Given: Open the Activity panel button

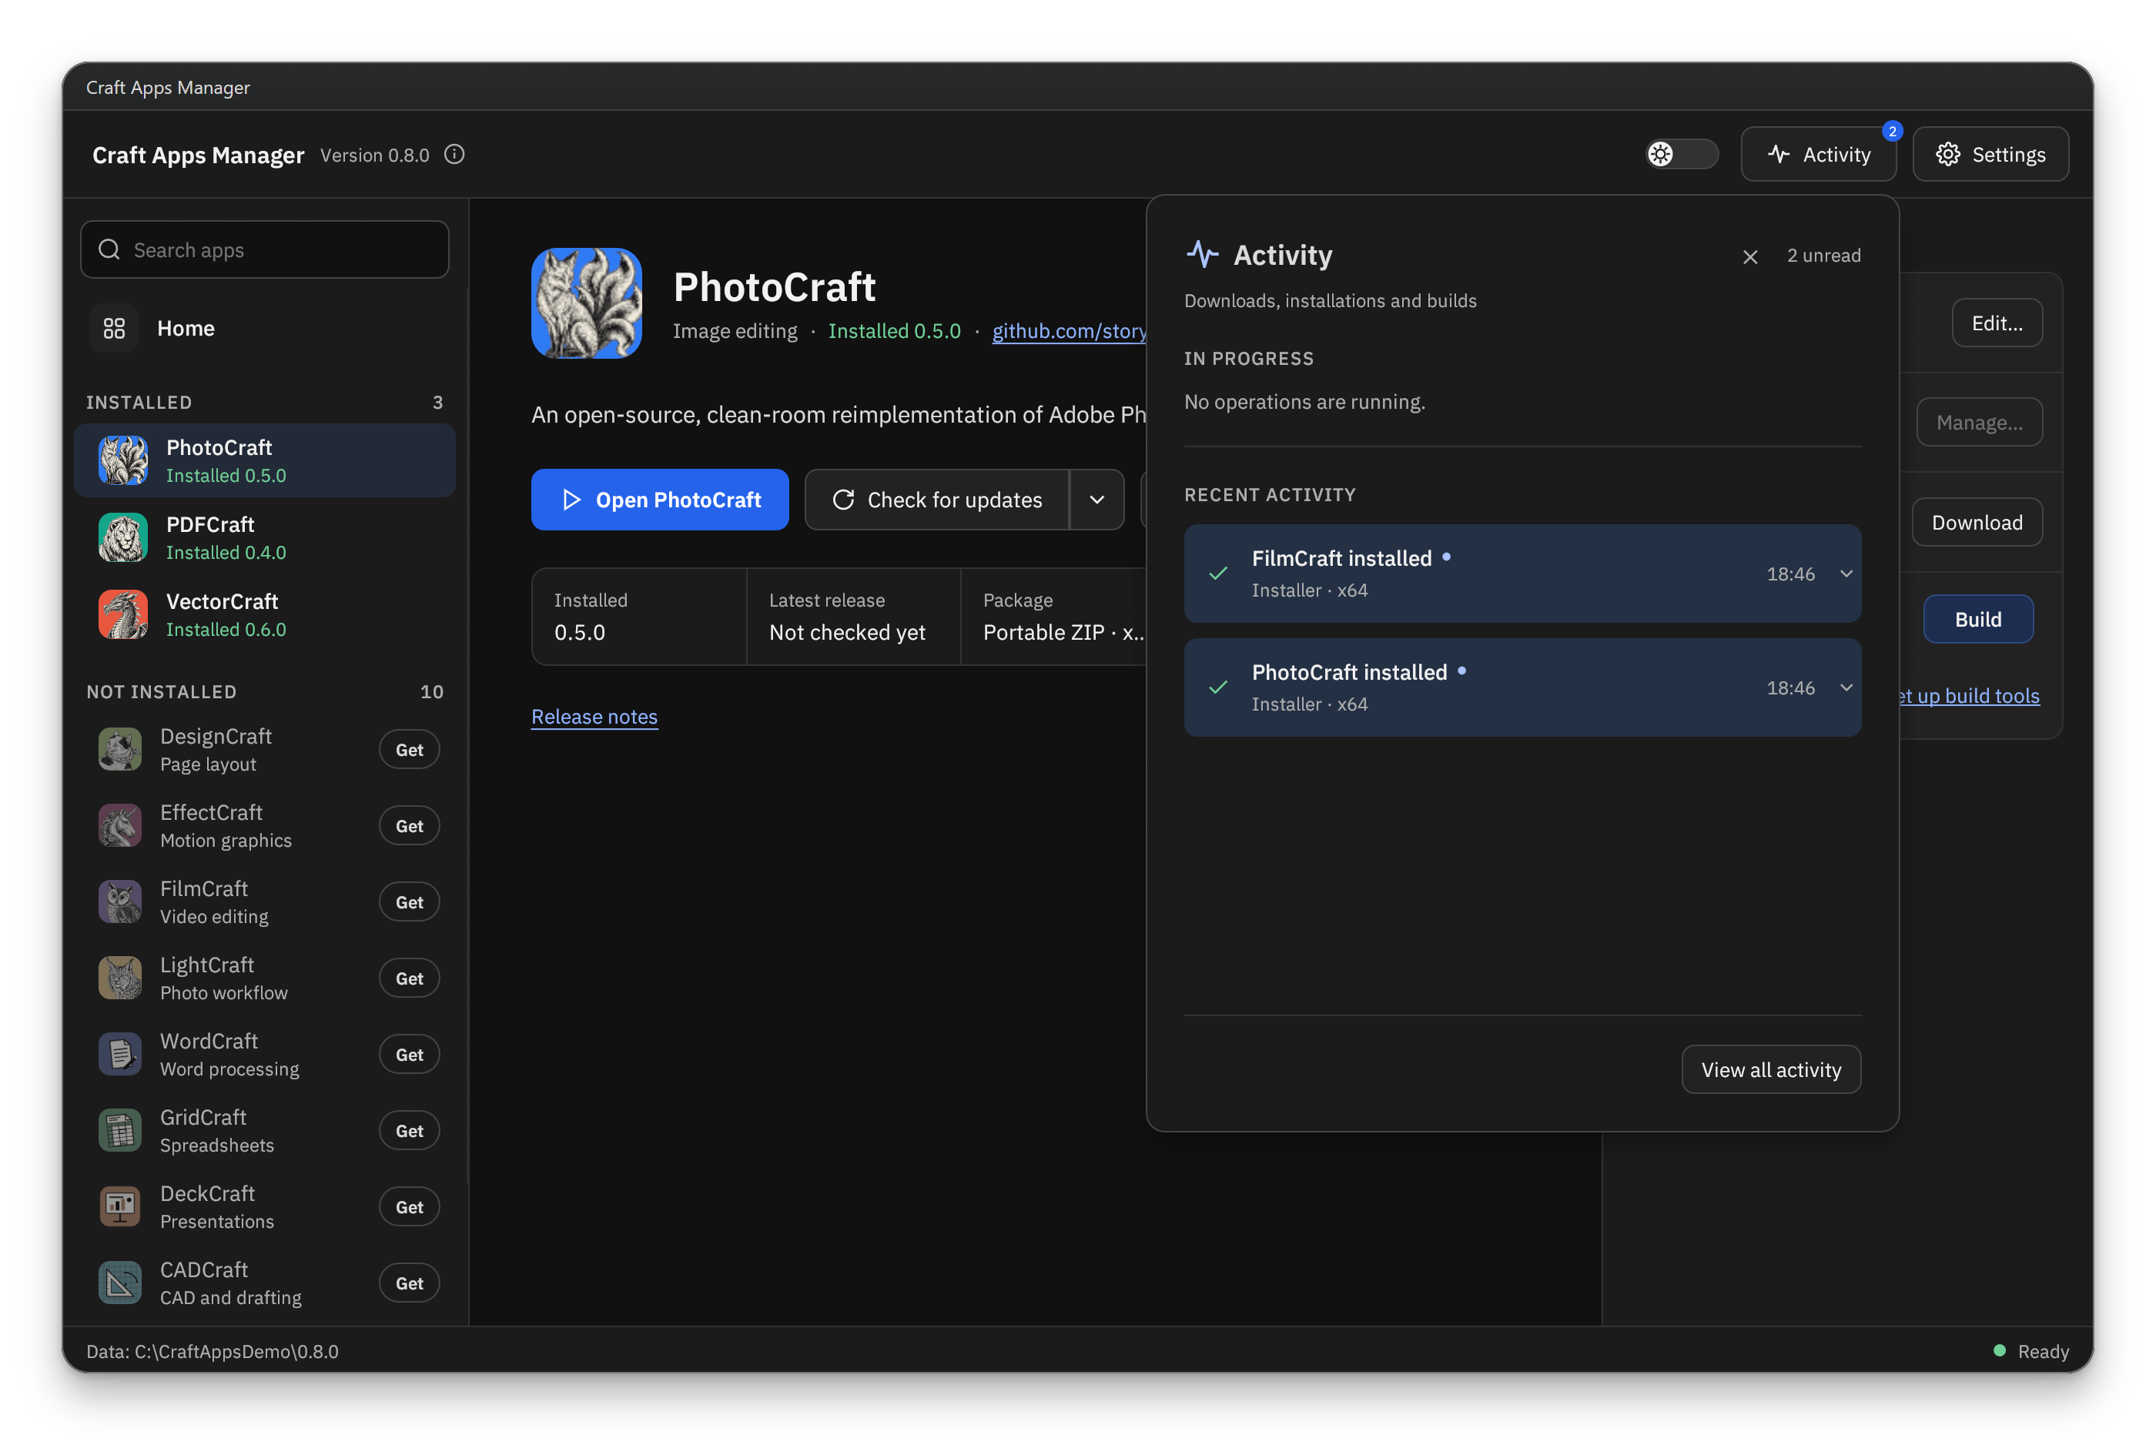Looking at the screenshot, I should point(1818,155).
